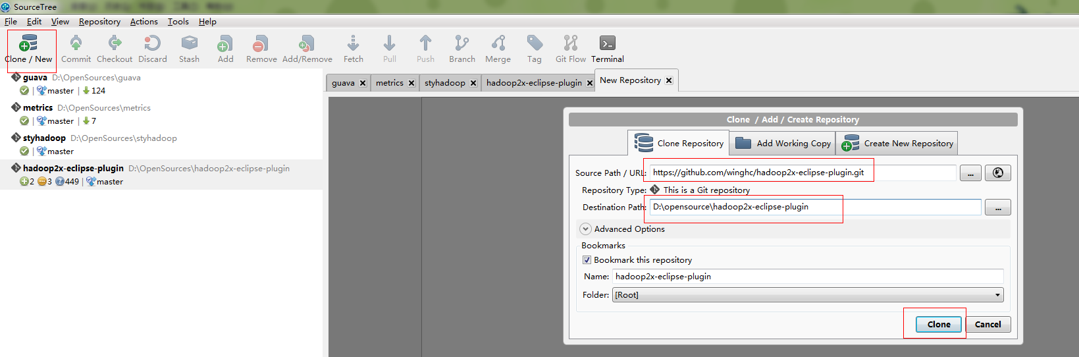Screen dimensions: 1079x357
Task: Open the File menu
Action: point(11,22)
